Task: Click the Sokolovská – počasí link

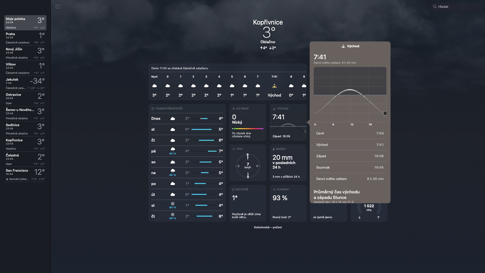Action: pyautogui.click(x=268, y=227)
